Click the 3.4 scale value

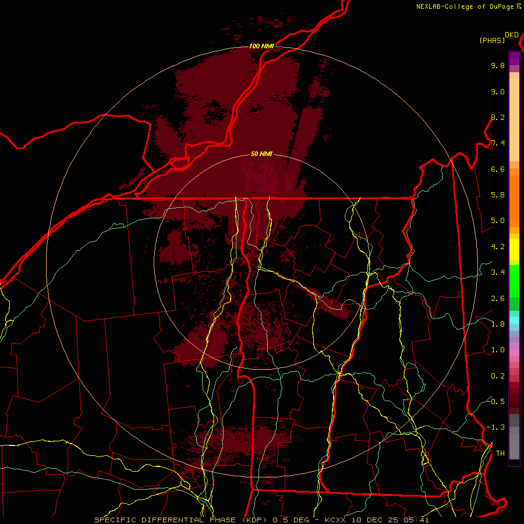(x=498, y=272)
